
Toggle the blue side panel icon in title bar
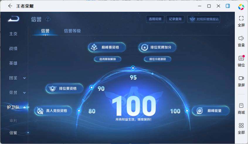point(228,6)
